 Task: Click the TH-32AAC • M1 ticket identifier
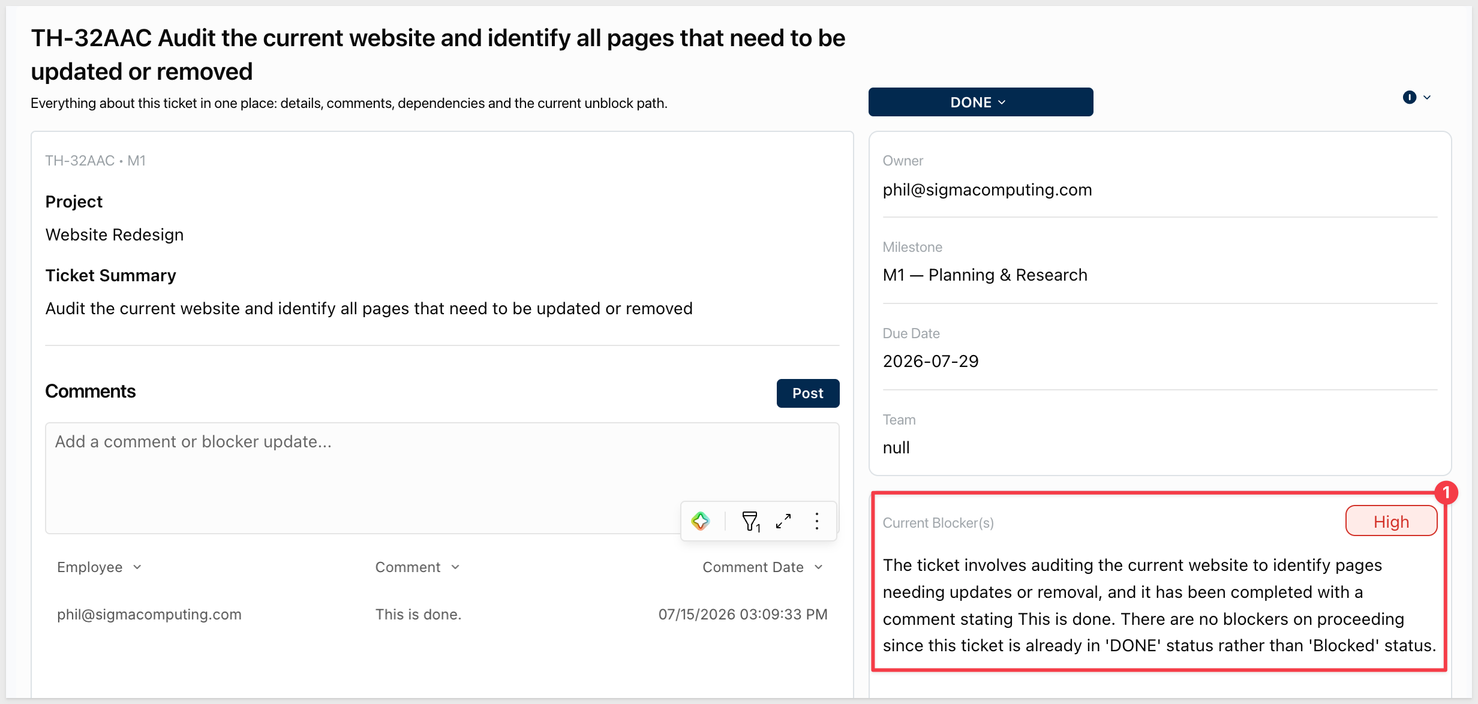pyautogui.click(x=95, y=161)
